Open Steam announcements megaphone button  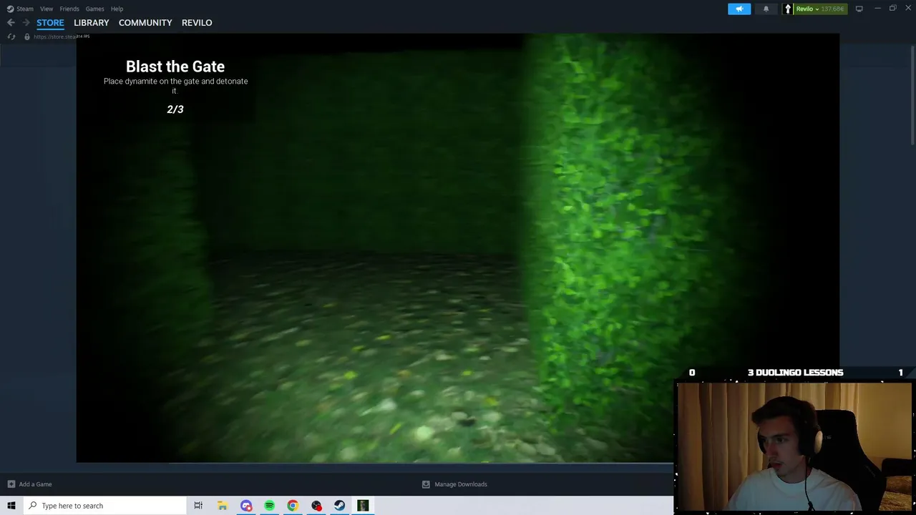coord(739,9)
